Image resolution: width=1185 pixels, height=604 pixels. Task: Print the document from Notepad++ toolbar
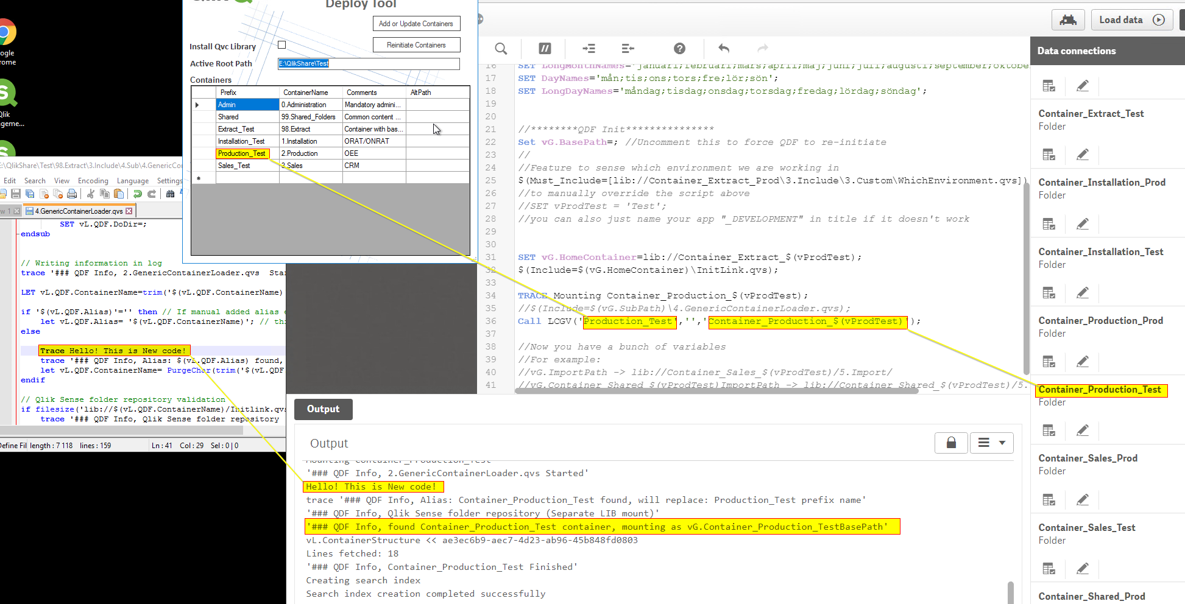tap(72, 194)
